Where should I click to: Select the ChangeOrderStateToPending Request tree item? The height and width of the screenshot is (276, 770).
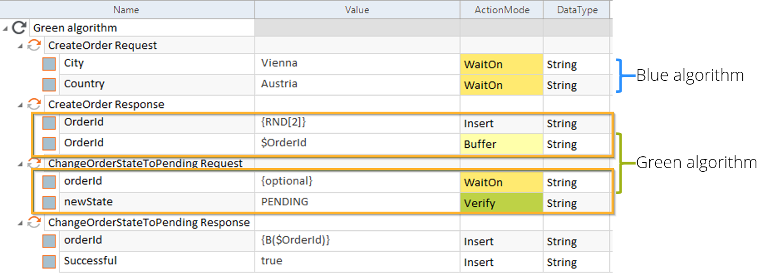(145, 163)
